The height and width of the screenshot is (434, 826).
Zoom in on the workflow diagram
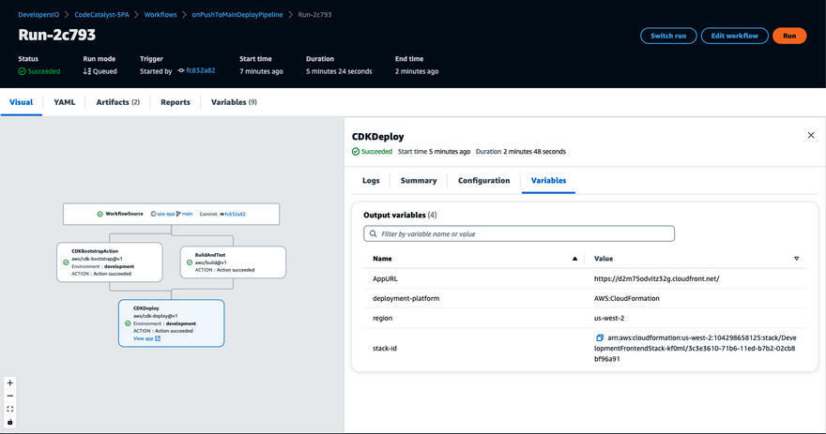[x=10, y=382]
